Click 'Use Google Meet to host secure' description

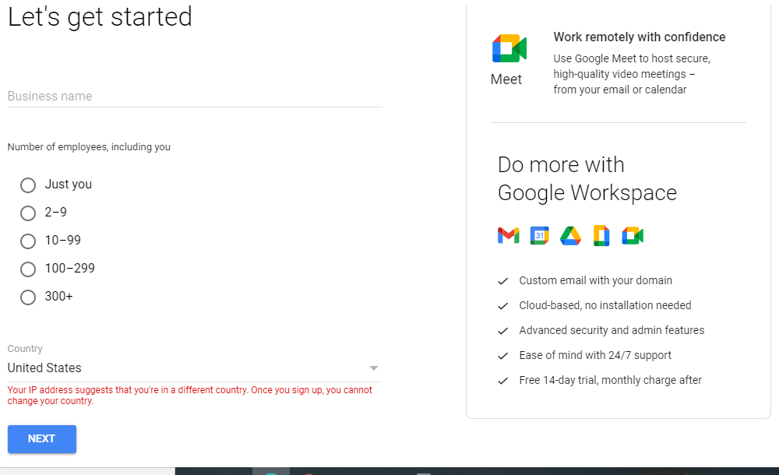[x=632, y=74]
